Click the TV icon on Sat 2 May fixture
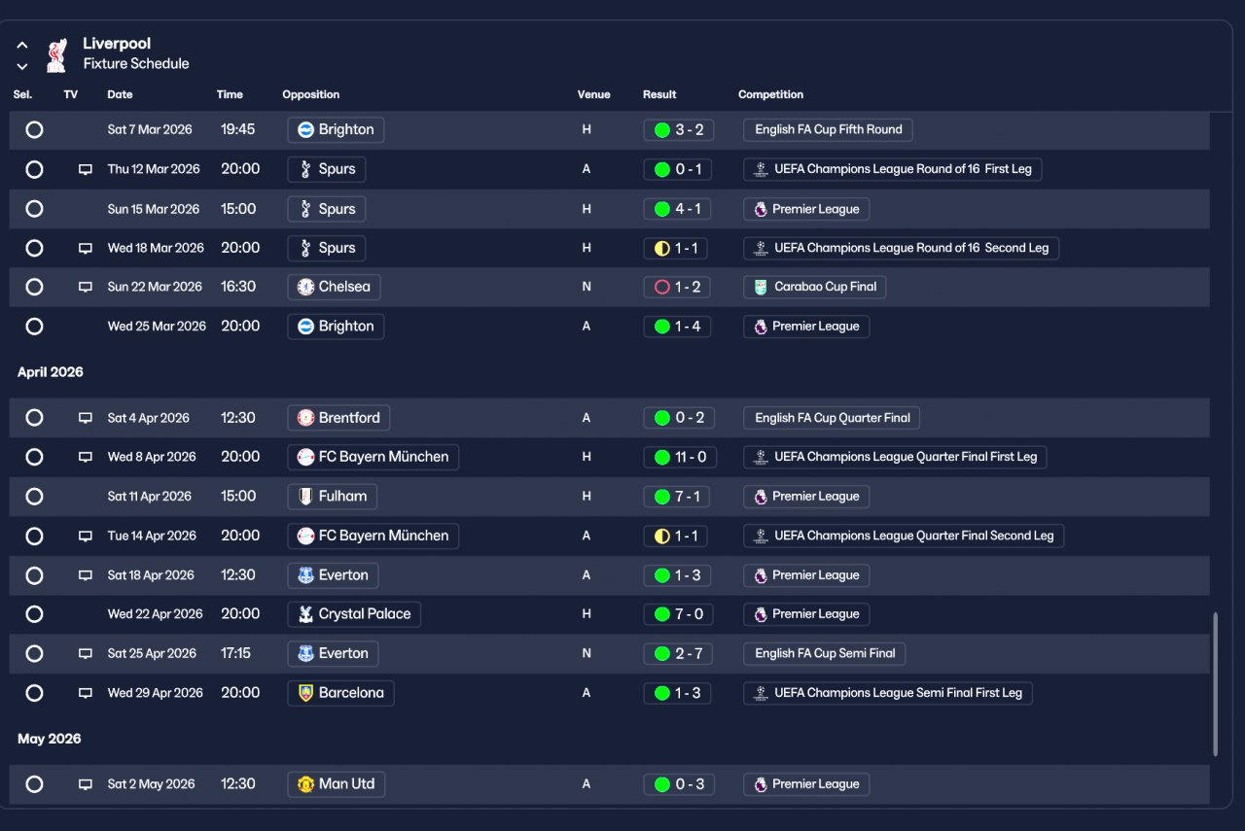 86,784
